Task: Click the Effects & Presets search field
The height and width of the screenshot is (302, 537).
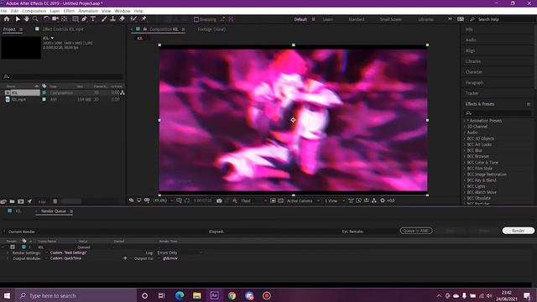Action: coord(498,113)
